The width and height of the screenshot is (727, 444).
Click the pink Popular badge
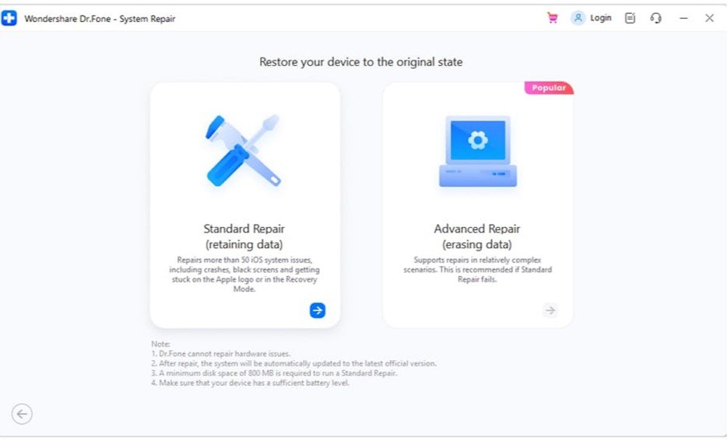coord(549,88)
